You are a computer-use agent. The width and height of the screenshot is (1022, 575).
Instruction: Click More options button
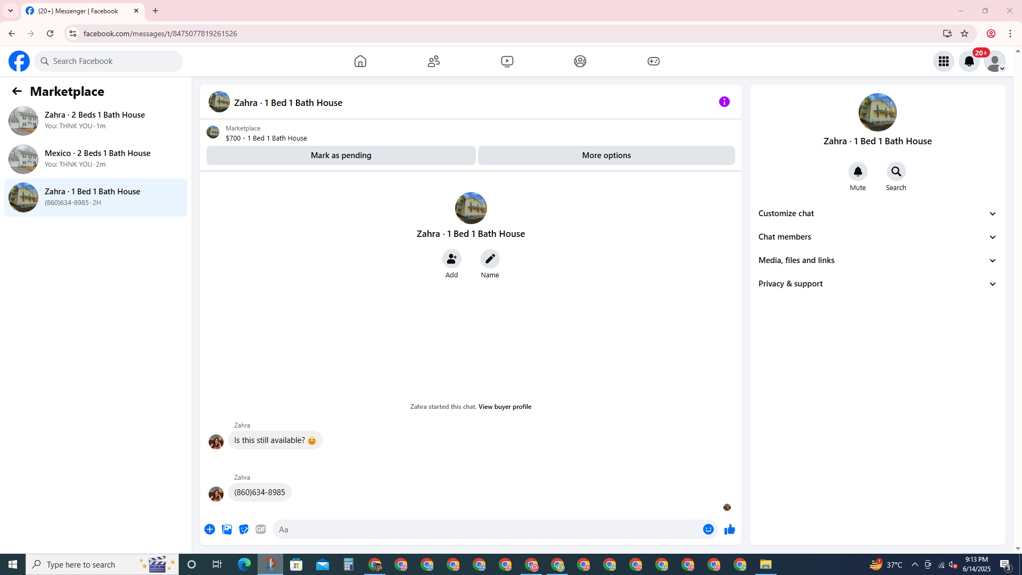606,155
